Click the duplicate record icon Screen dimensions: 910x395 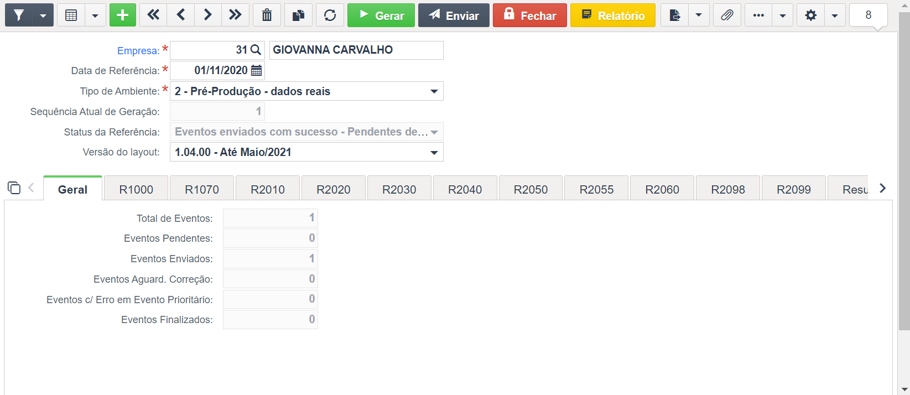coord(299,15)
